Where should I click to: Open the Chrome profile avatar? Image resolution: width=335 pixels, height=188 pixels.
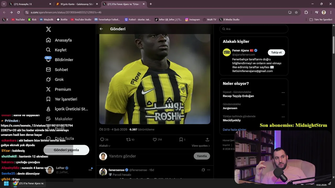pyautogui.click(x=324, y=12)
